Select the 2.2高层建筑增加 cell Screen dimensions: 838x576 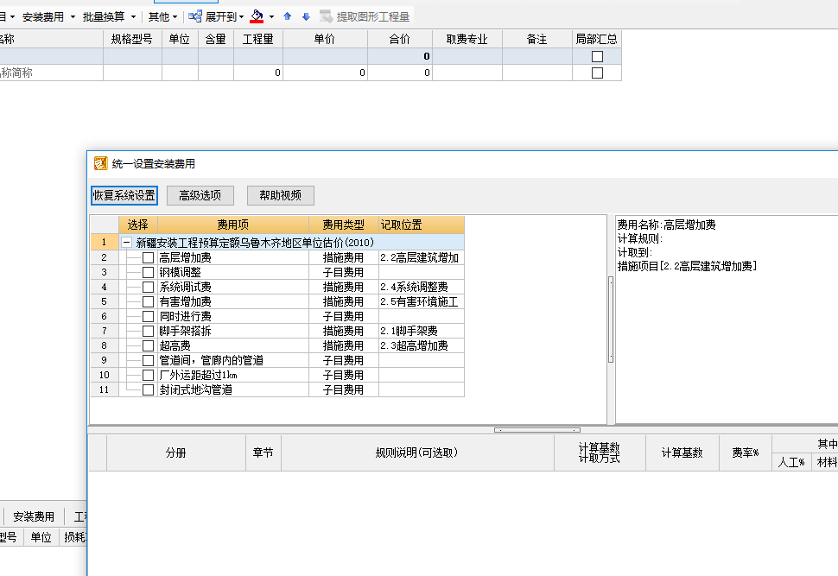click(421, 257)
